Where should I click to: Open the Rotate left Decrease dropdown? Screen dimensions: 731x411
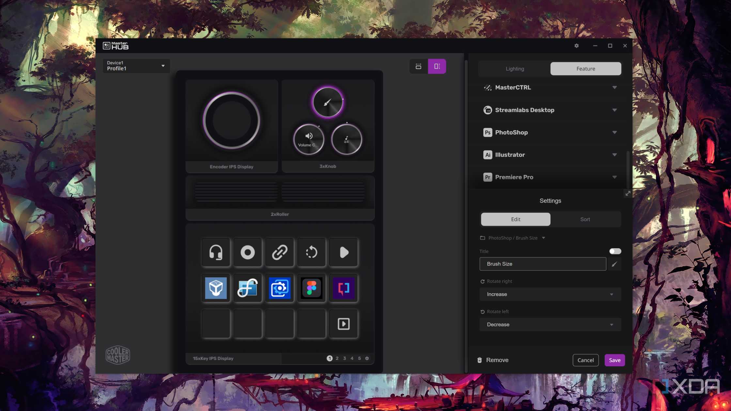click(550, 325)
